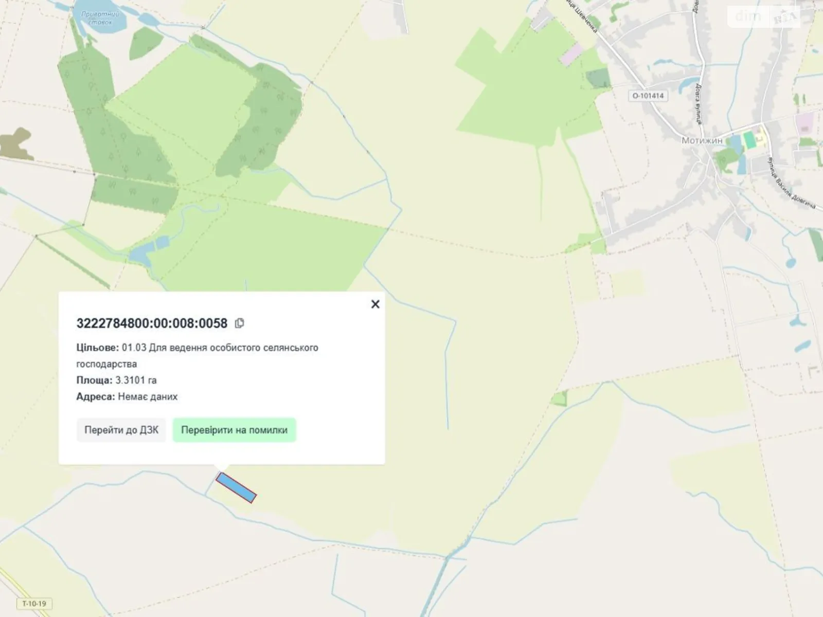The image size is (823, 617).
Task: Click the small green triangle plot marker
Action: (x=560, y=398)
